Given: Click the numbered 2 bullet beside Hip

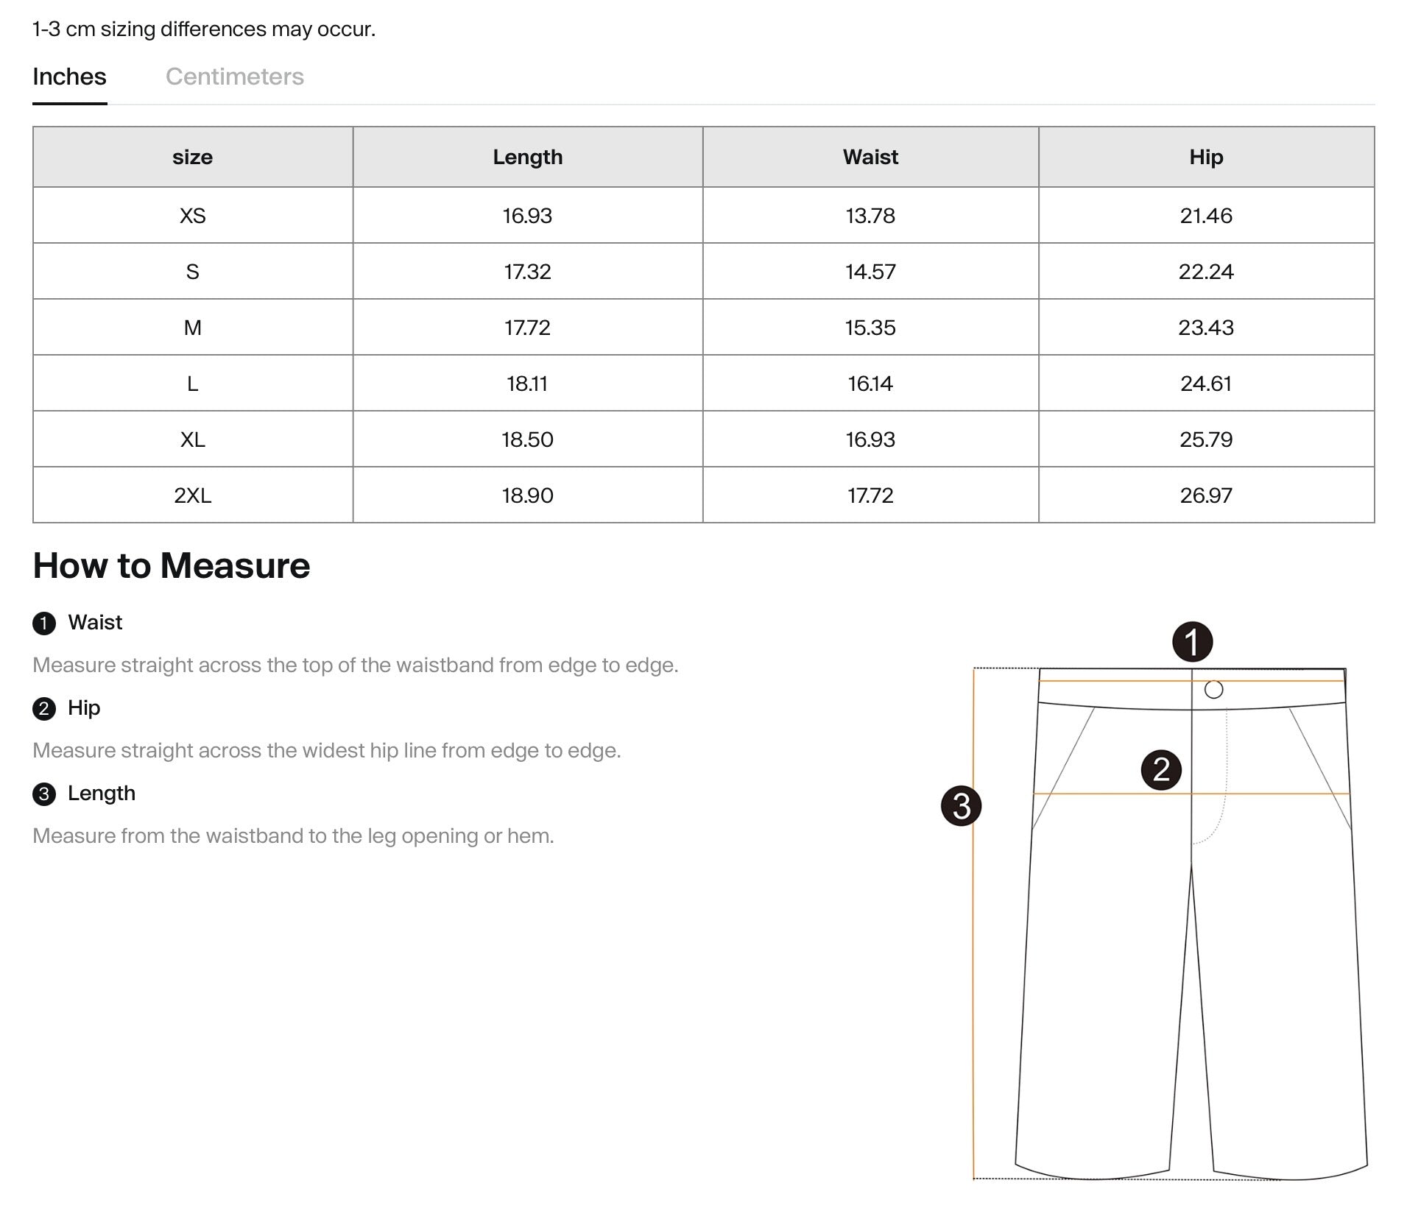Looking at the screenshot, I should pyautogui.click(x=44, y=709).
